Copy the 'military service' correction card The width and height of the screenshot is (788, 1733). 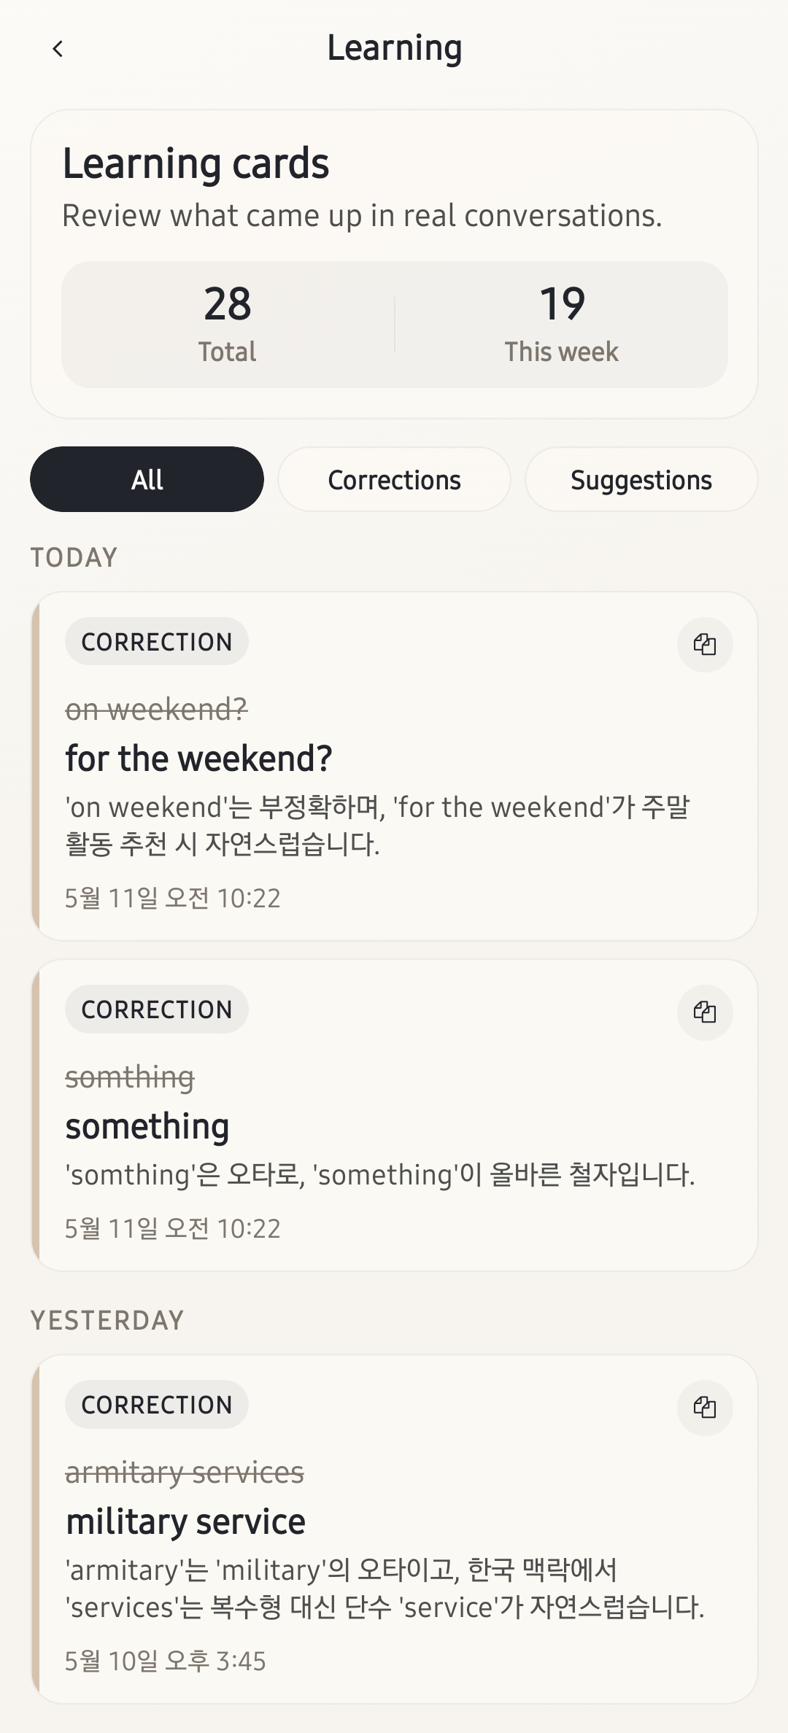[x=705, y=1407]
